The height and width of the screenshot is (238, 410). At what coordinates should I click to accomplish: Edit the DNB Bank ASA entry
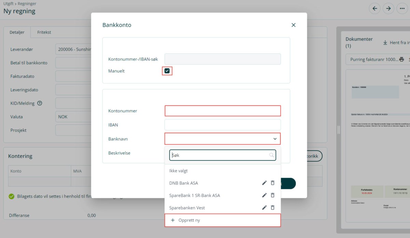264,183
